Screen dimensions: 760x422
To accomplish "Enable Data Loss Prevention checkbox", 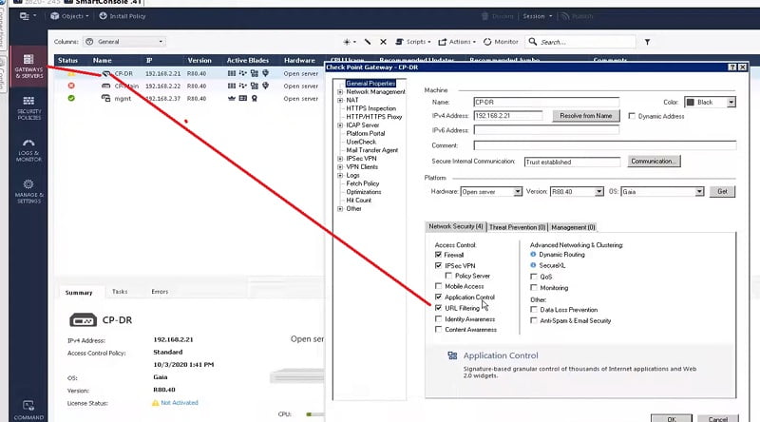I will click(534, 310).
